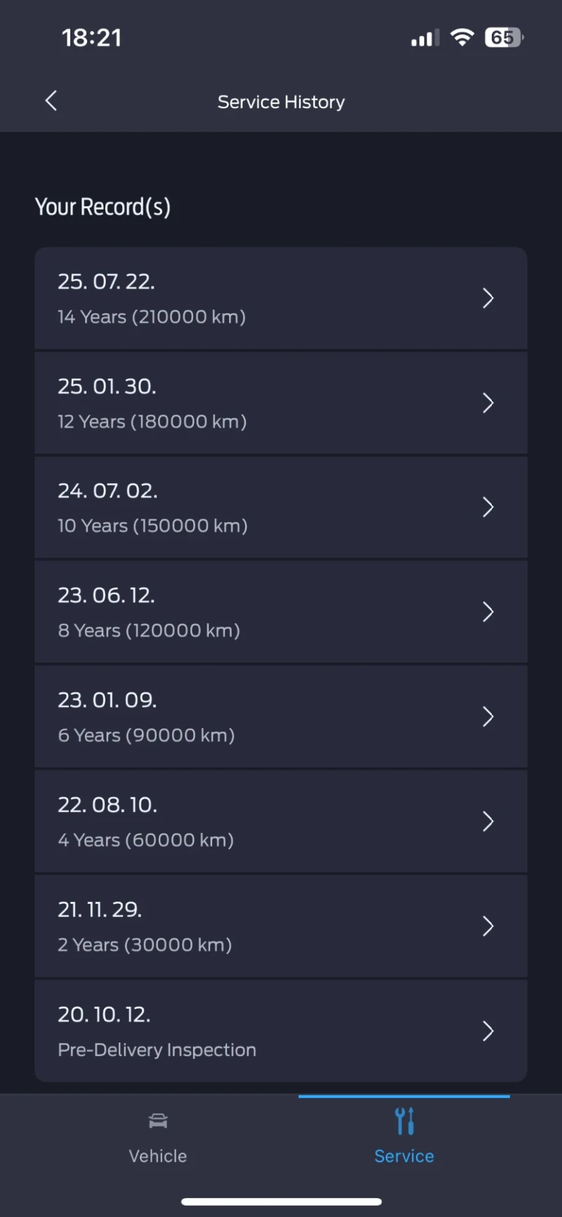This screenshot has width=562, height=1217.
Task: Tap the home indicator bar
Action: [281, 1202]
